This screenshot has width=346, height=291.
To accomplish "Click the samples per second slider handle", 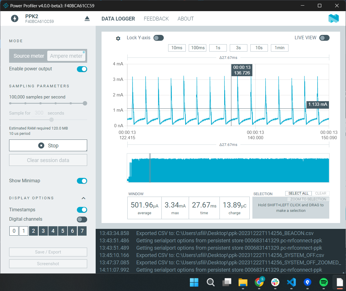I will pyautogui.click(x=85, y=103).
